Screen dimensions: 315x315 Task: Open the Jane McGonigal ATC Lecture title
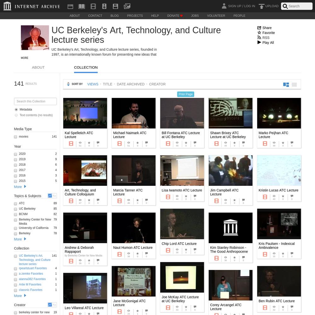click(x=129, y=303)
